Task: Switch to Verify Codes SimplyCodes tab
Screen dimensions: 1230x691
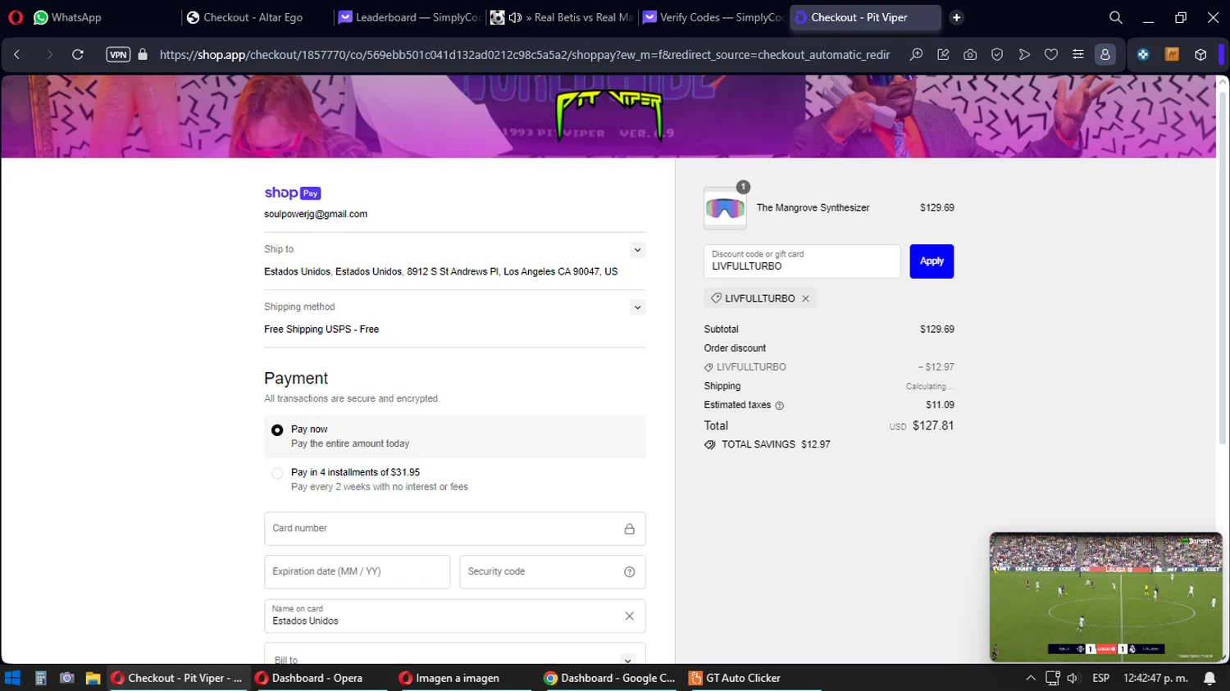Action: (713, 17)
